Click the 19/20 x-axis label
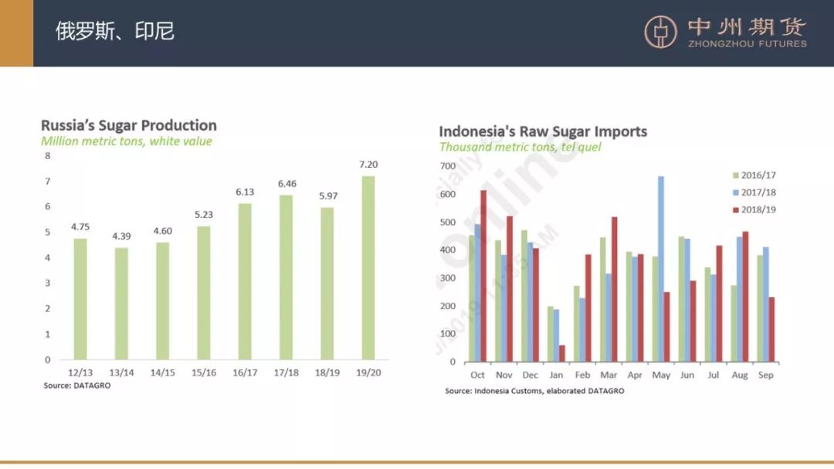Image resolution: width=834 pixels, height=469 pixels. pos(368,372)
